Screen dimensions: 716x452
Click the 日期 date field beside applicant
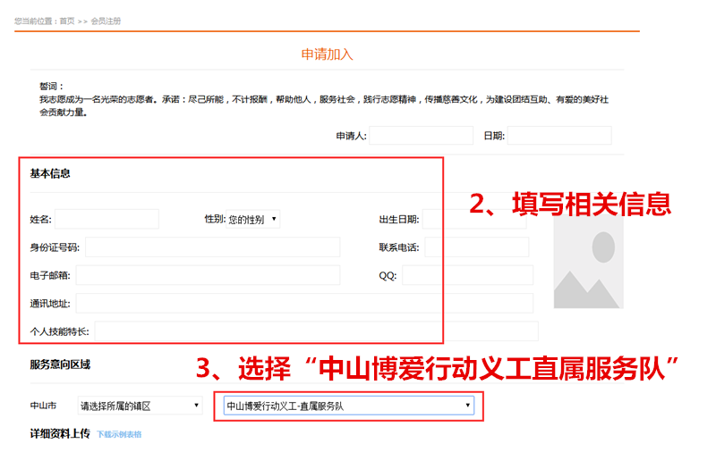pos(559,136)
